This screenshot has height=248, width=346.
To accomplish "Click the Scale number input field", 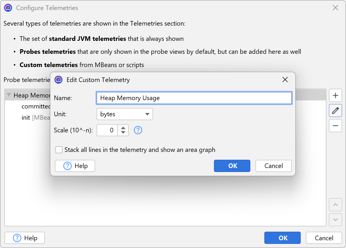I will pyautogui.click(x=107, y=130).
